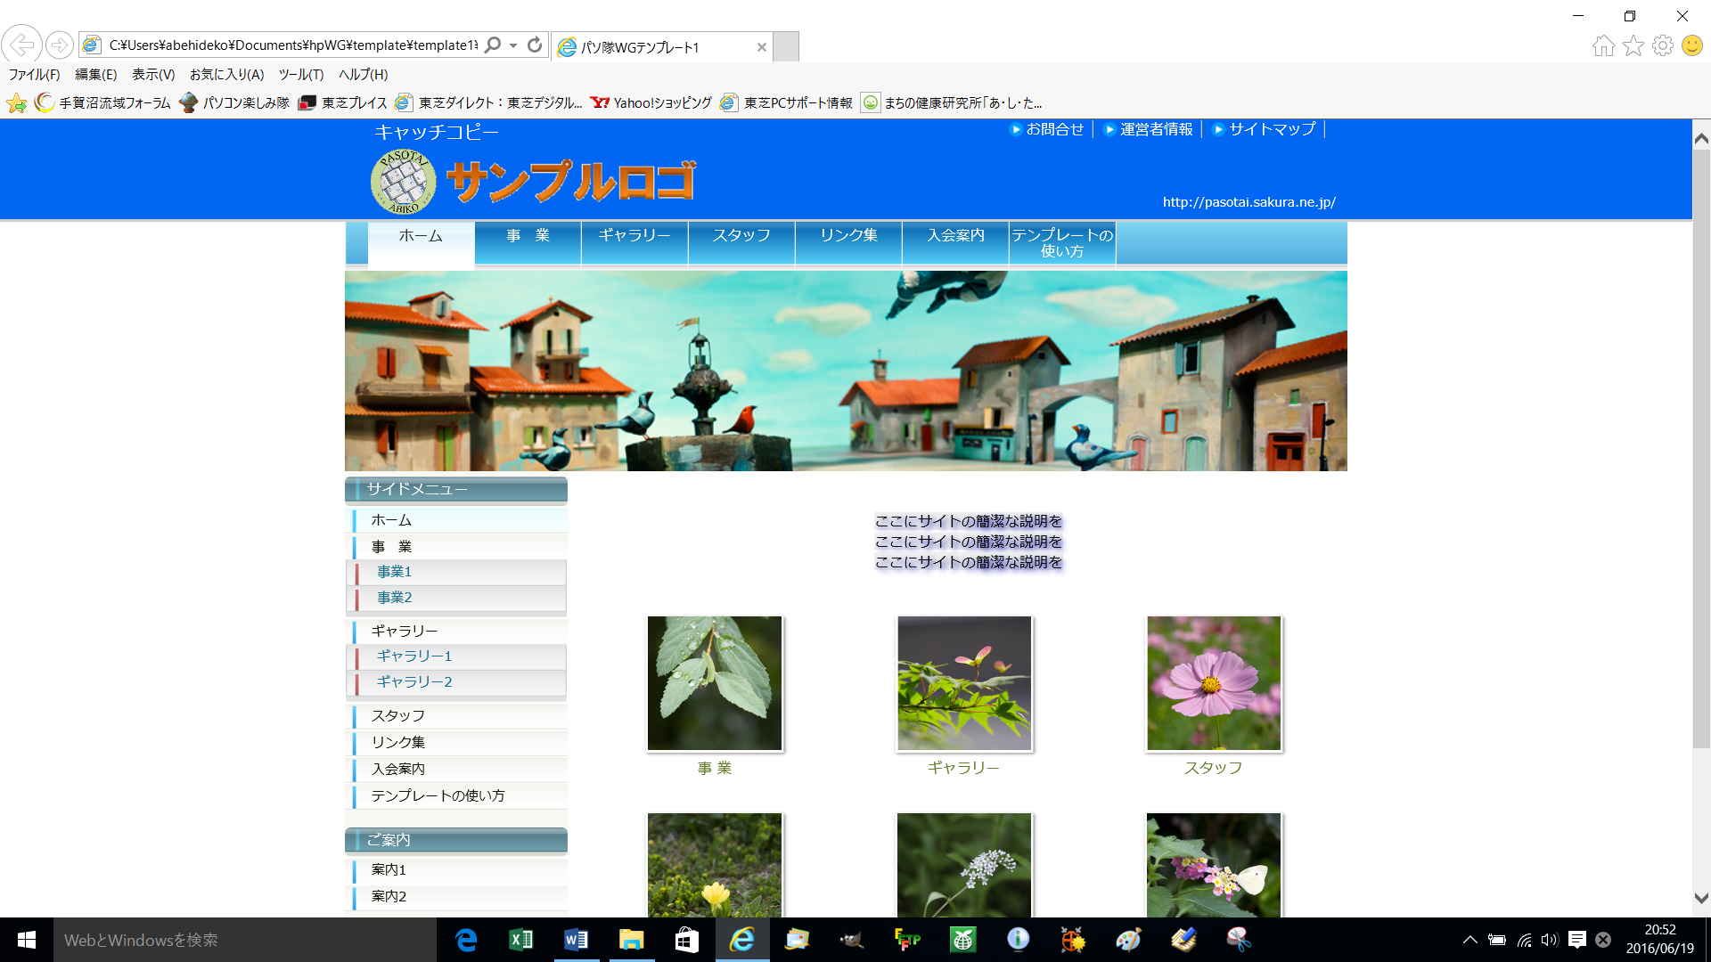Image resolution: width=1711 pixels, height=962 pixels.
Task: Open 東芝PCサポート情報 bookmark
Action: pyautogui.click(x=787, y=103)
